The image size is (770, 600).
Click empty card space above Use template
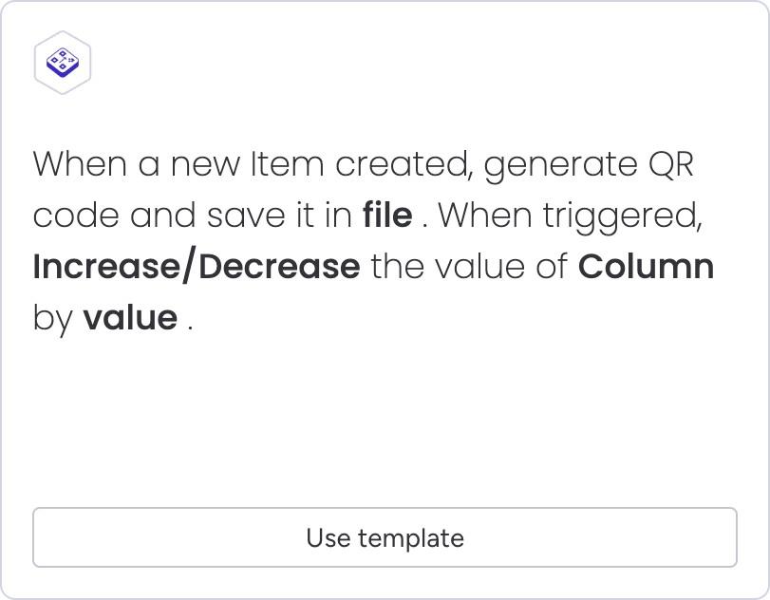pyautogui.click(x=385, y=427)
